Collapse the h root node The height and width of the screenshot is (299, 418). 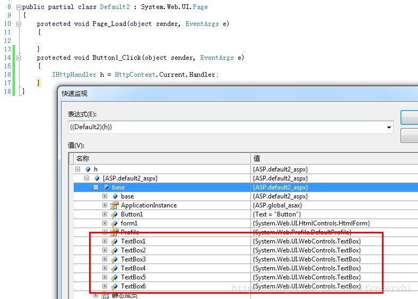(x=78, y=169)
